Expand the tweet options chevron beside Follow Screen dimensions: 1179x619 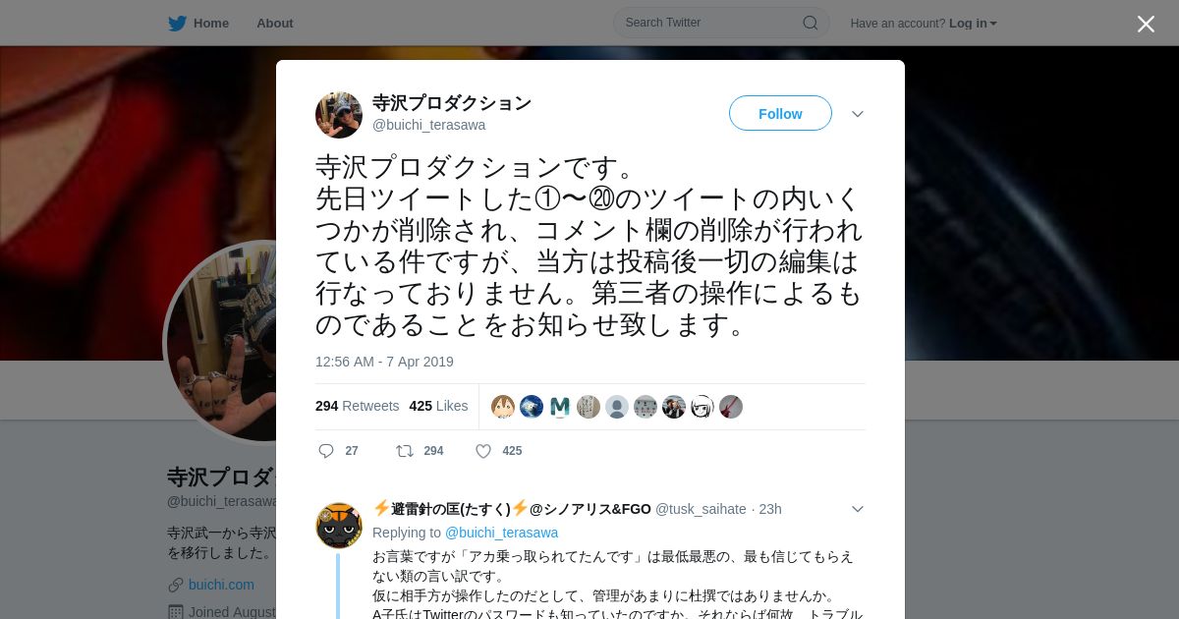pos(858,114)
